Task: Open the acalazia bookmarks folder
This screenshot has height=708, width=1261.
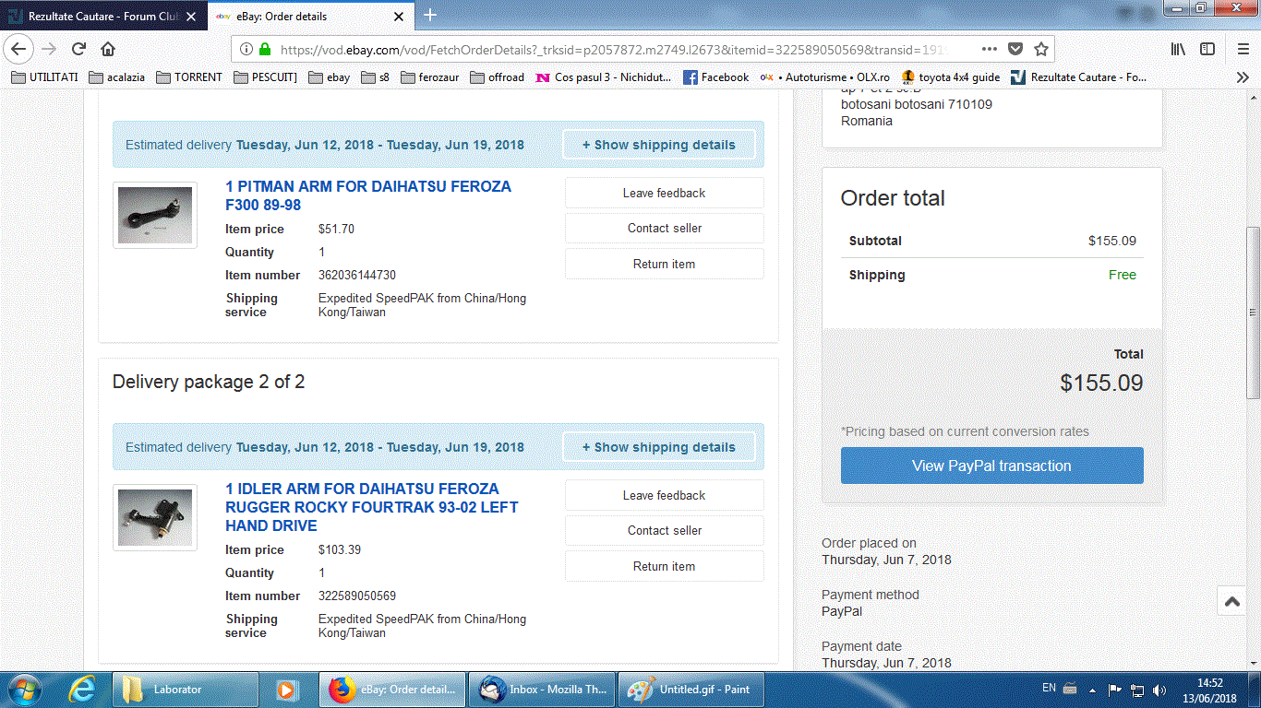Action: [117, 77]
